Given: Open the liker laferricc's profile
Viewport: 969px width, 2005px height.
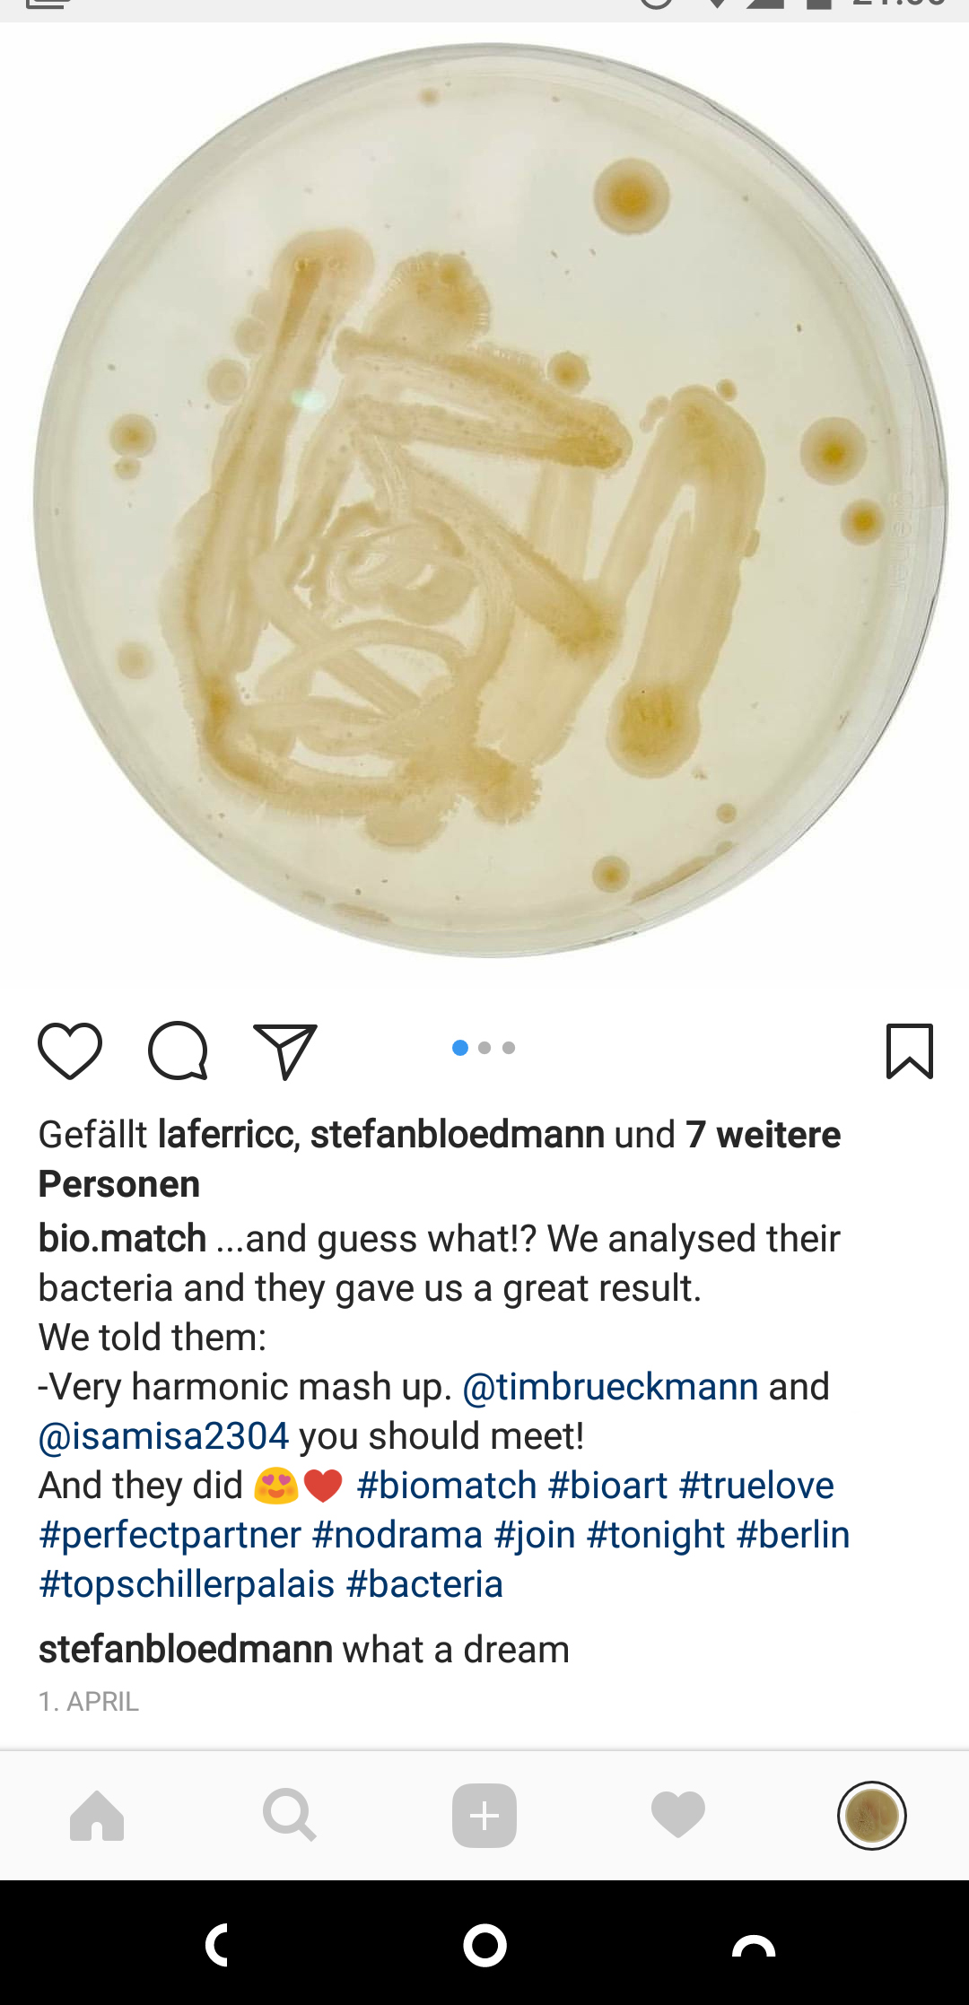Looking at the screenshot, I should 227,1135.
